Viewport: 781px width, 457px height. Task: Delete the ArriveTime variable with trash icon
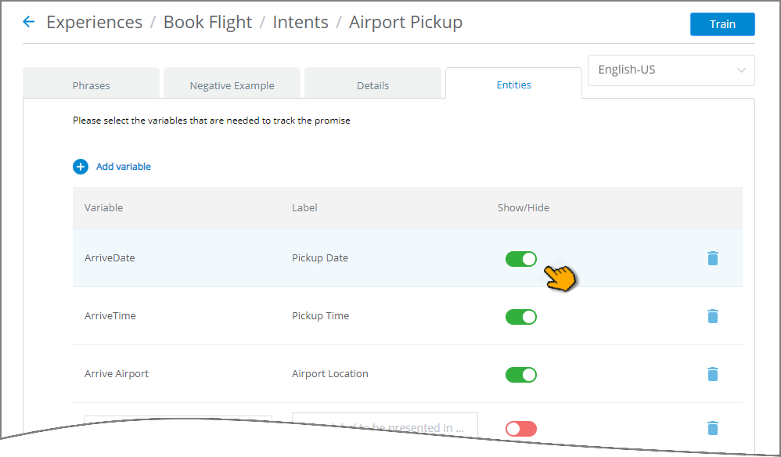pyautogui.click(x=713, y=316)
